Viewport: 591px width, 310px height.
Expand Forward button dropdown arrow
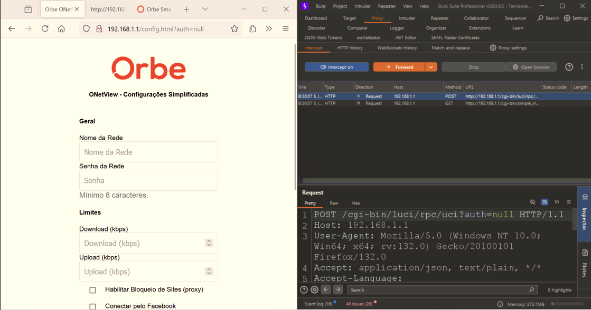pyautogui.click(x=431, y=67)
